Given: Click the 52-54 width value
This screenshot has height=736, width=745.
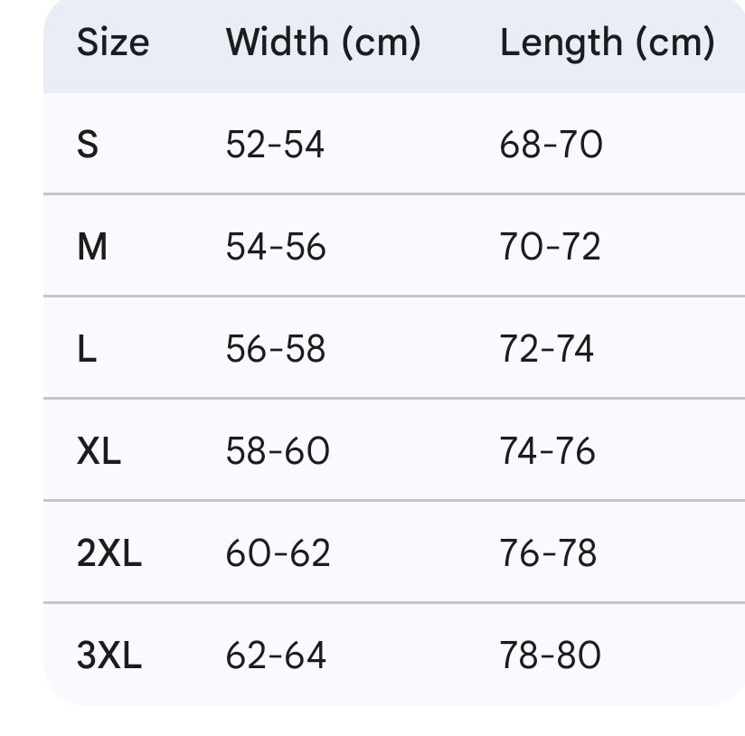Looking at the screenshot, I should pos(275,145).
